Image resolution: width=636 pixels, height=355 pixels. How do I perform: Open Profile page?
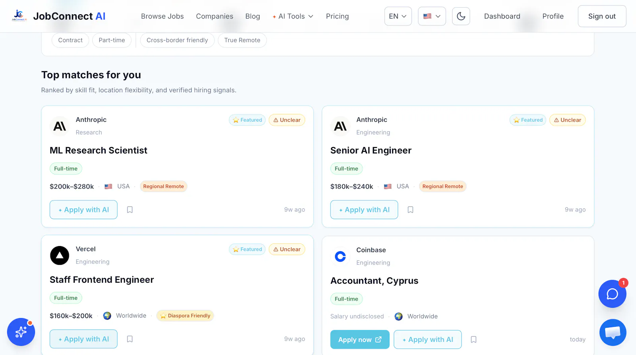pyautogui.click(x=553, y=16)
